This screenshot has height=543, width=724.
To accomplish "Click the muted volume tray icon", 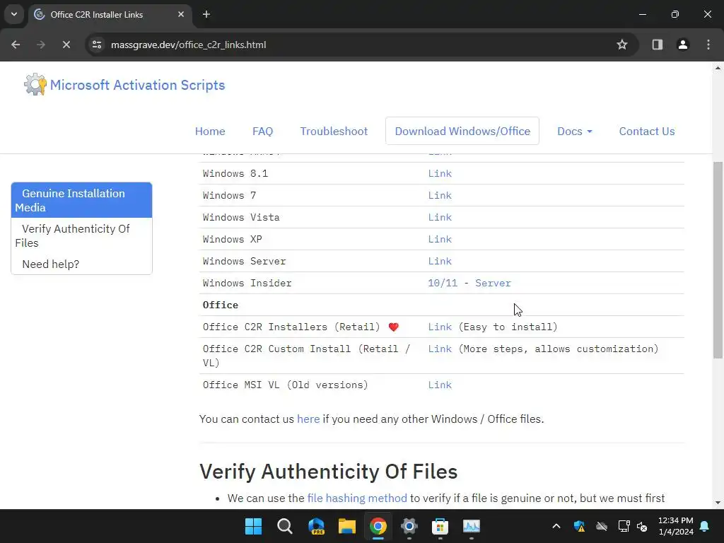I will pos(642,526).
